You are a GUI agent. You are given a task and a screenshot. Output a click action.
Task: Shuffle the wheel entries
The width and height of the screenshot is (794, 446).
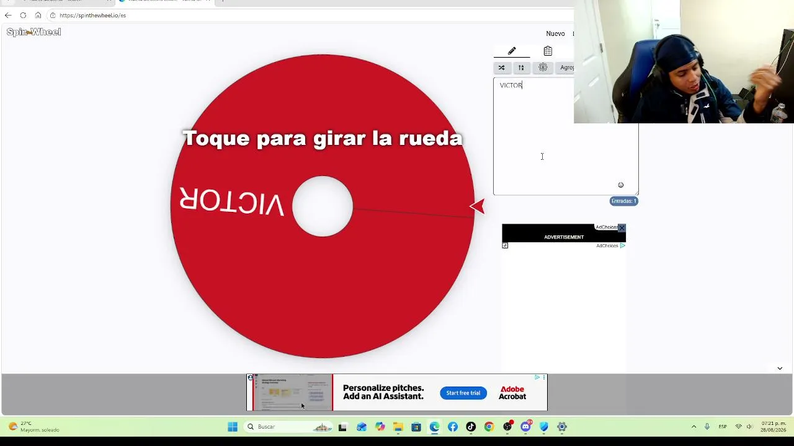501,68
